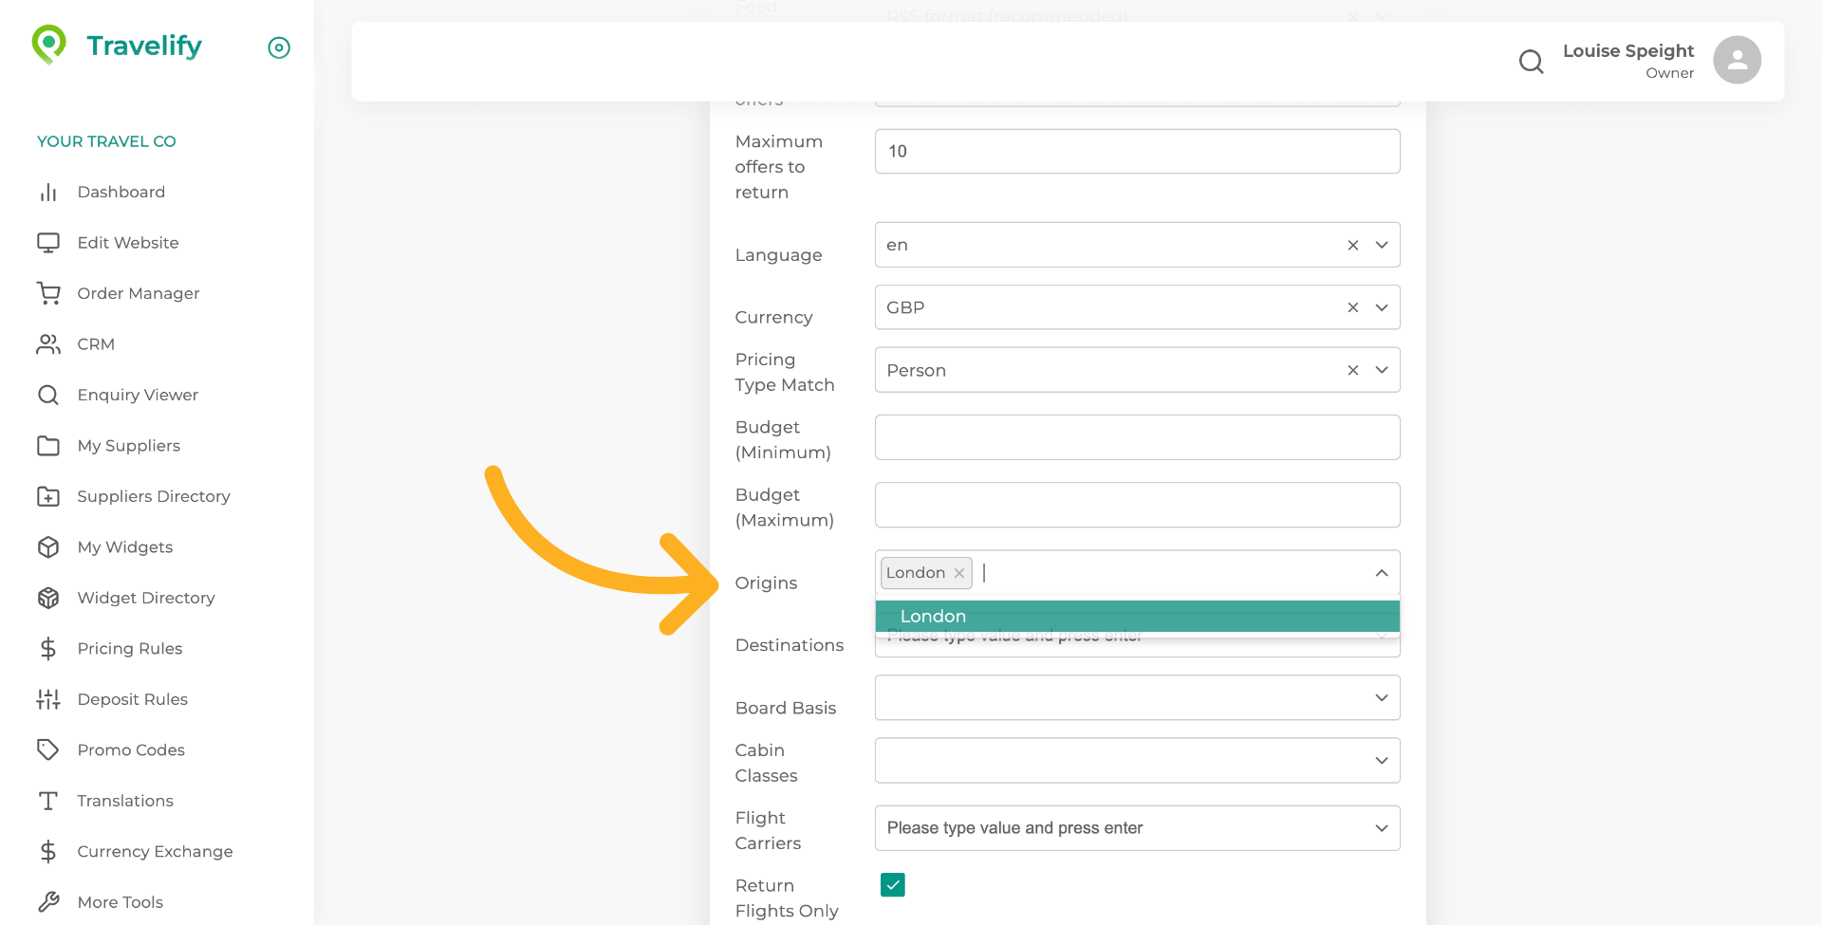
Task: Clear the Currency GBP value
Action: click(1352, 308)
